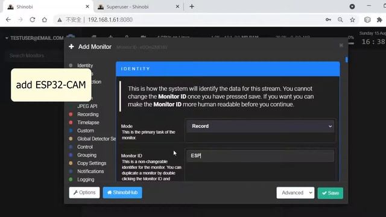Open the Advanced view dropdown
This screenshot has height=217, width=386.
(x=296, y=193)
